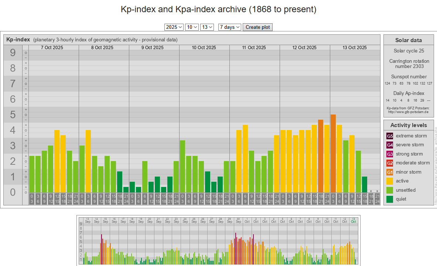Click the G5 extreme storm badge
437x266 pixels.
coord(390,136)
